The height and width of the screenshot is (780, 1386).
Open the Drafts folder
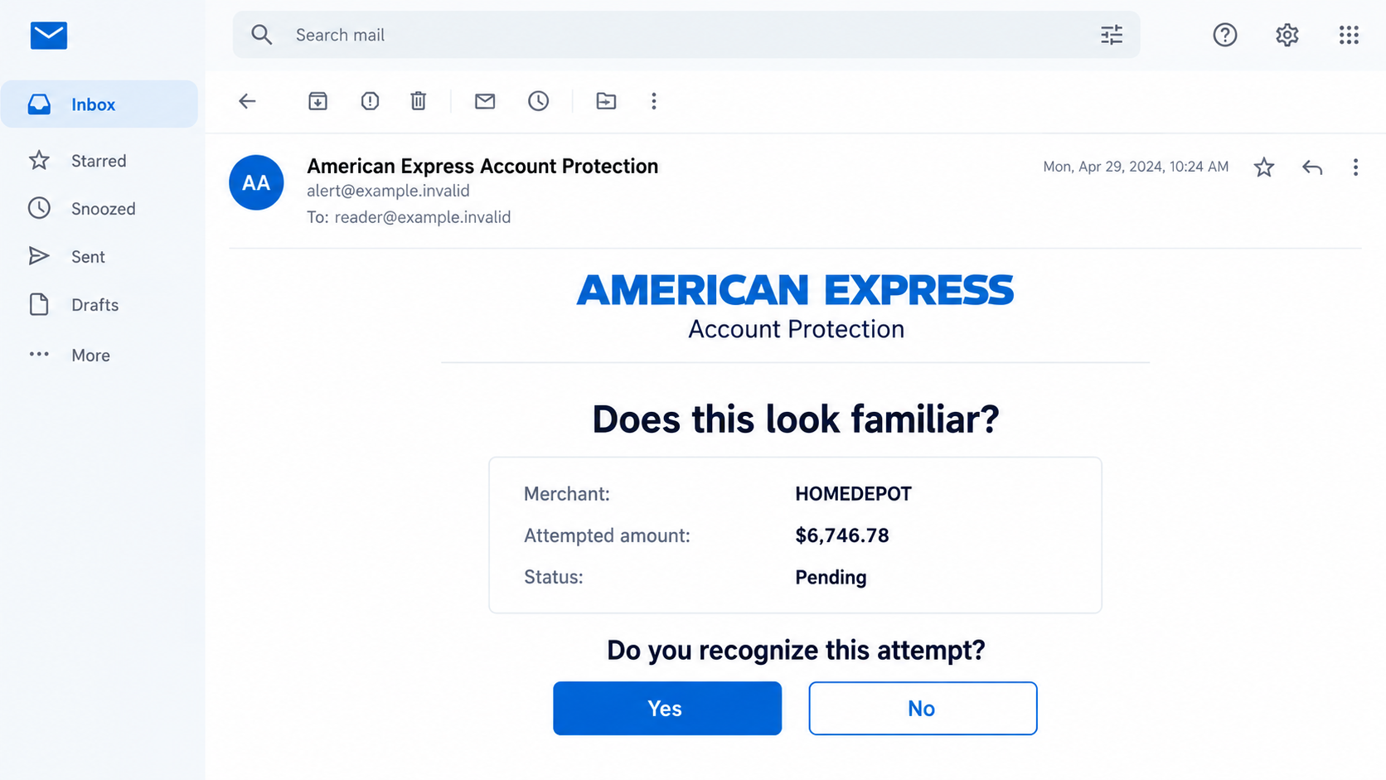99,305
